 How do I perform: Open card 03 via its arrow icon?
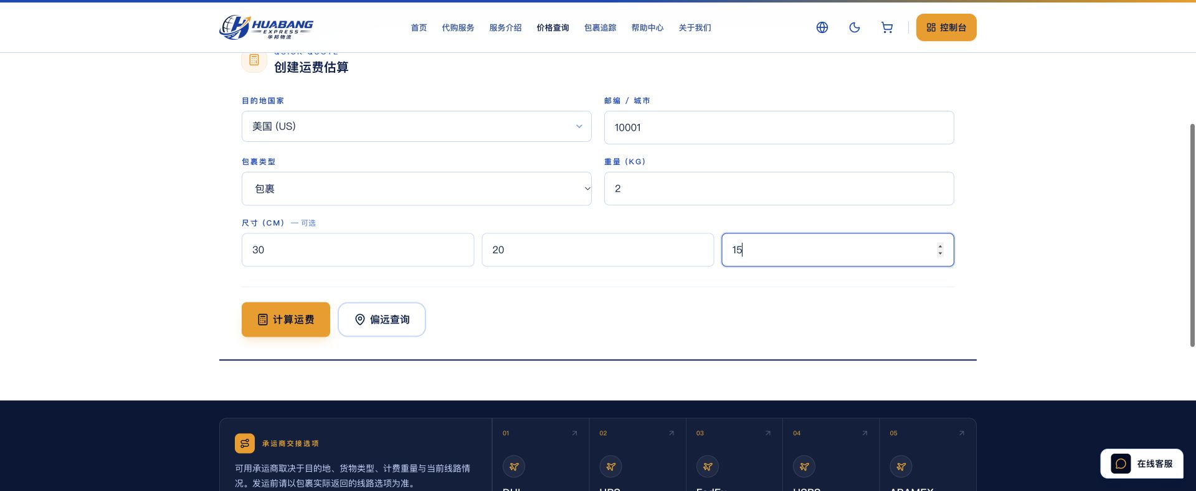click(x=768, y=433)
